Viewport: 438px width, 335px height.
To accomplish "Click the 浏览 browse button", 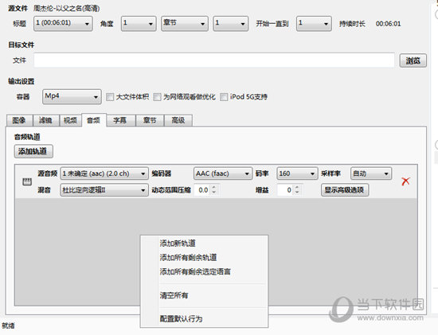I will pos(413,60).
